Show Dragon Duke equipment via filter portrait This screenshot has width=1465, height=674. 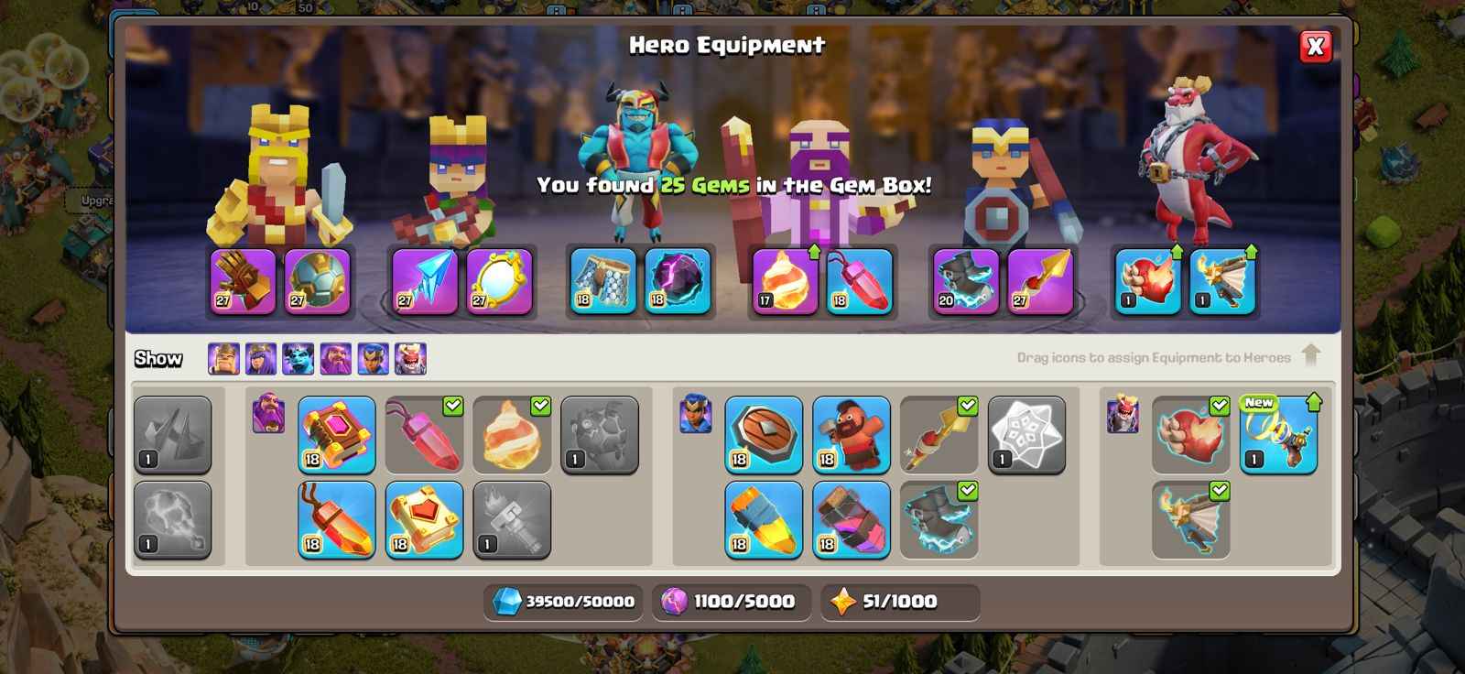click(x=410, y=359)
